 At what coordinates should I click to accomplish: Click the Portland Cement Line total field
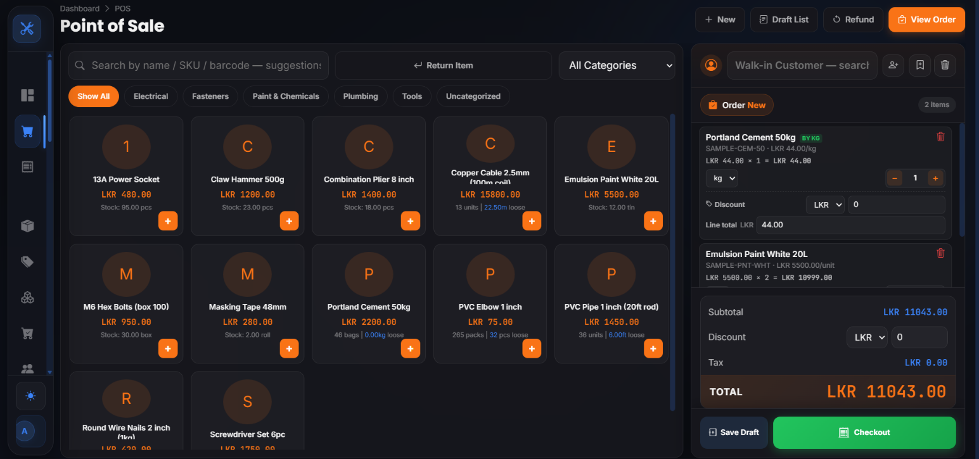(x=850, y=225)
